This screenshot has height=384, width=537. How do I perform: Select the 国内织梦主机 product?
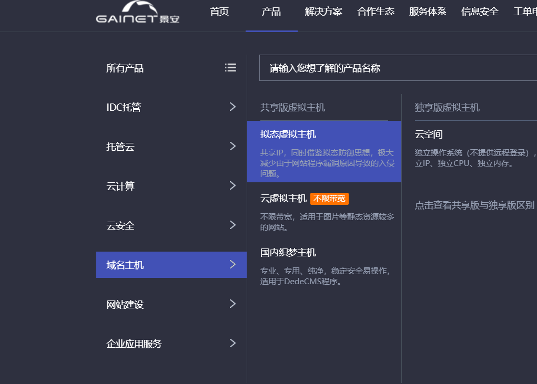click(288, 253)
